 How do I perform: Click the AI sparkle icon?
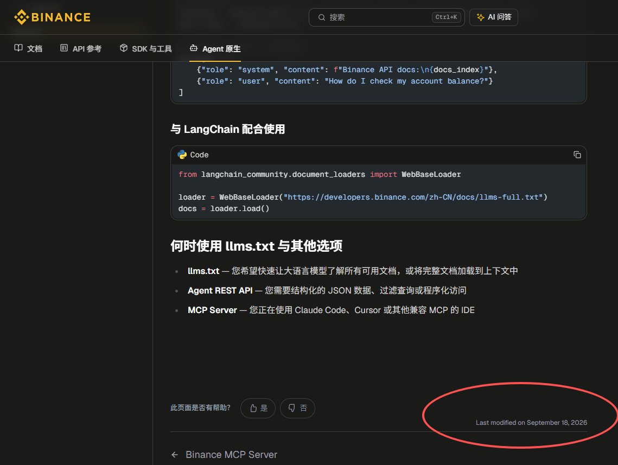coord(480,17)
